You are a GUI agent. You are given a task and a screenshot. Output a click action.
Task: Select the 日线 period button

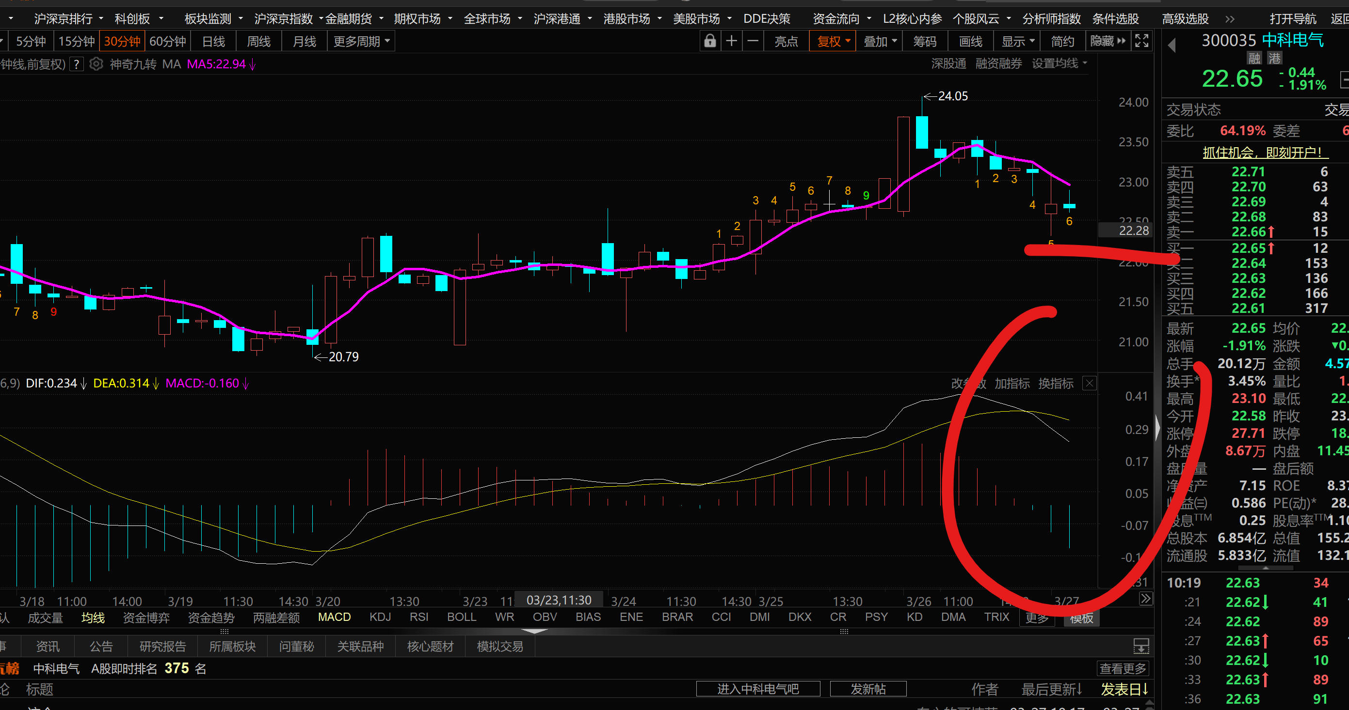[213, 41]
